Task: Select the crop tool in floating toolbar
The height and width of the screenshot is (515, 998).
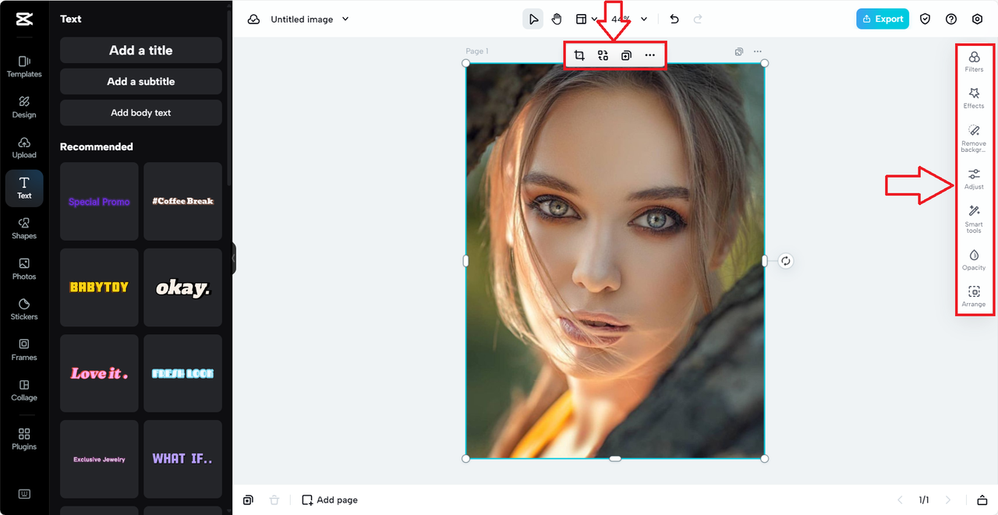Action: coord(579,55)
